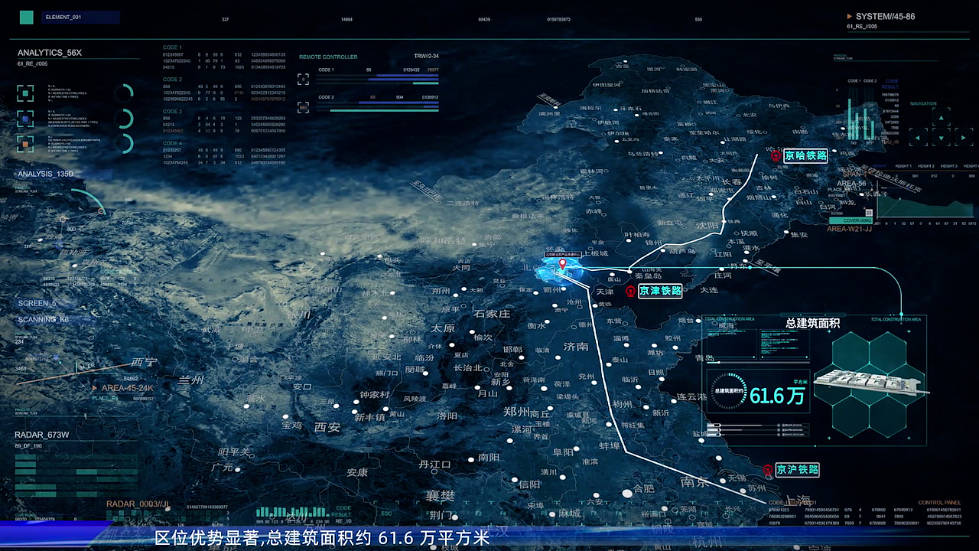This screenshot has width=979, height=551.
Task: Click the 南京 city label
Action: [694, 483]
